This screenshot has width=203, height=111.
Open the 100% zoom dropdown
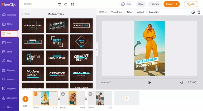click(x=103, y=12)
